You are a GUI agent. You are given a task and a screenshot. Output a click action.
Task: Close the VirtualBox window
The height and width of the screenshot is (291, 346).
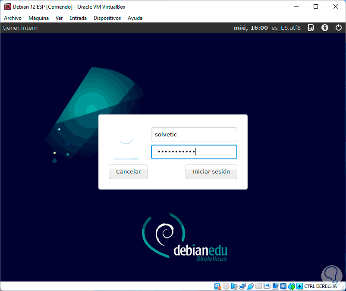pos(335,6)
